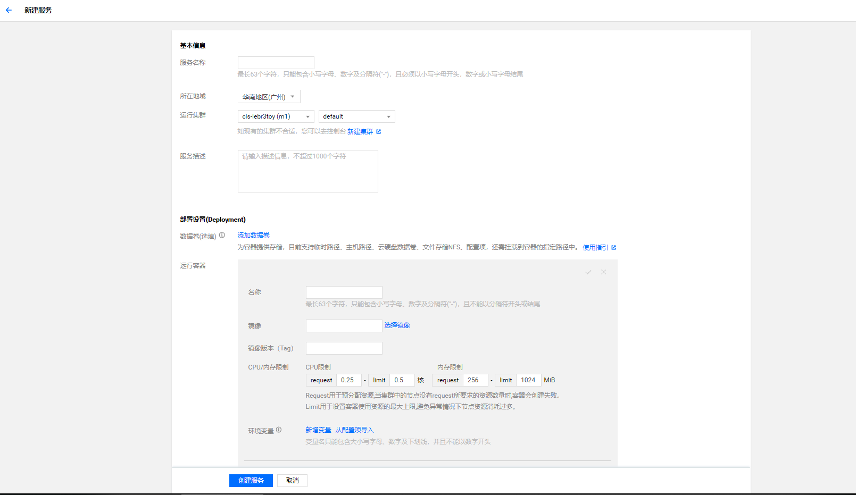Click the 新增变量 link
This screenshot has height=495, width=856.
tap(318, 430)
